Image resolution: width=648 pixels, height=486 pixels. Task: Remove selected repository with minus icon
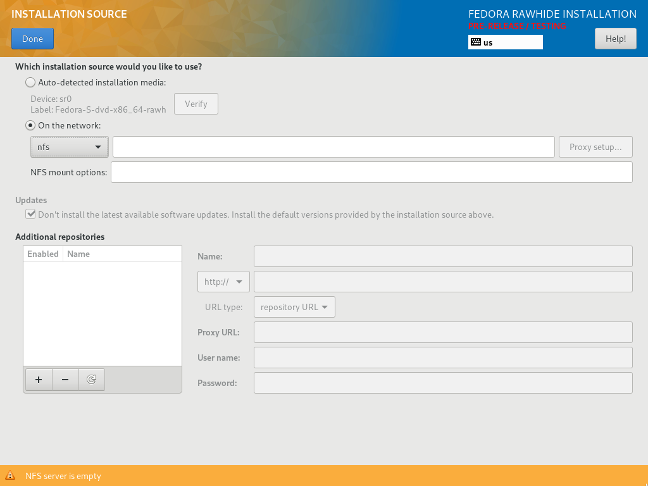pyautogui.click(x=65, y=380)
